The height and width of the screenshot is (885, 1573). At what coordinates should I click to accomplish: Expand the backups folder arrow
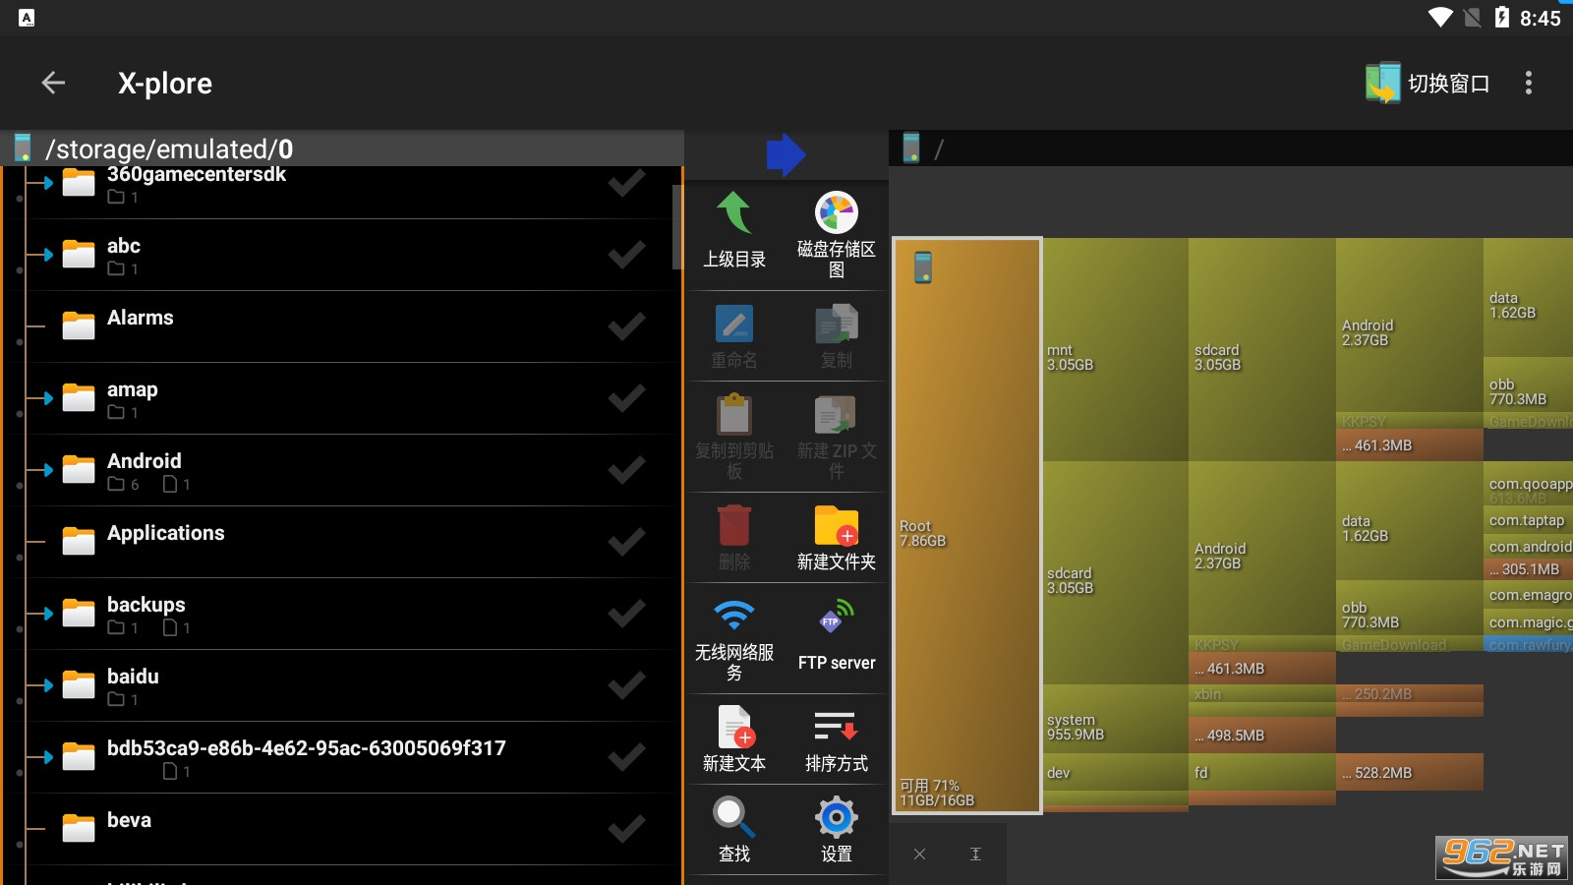[47, 614]
